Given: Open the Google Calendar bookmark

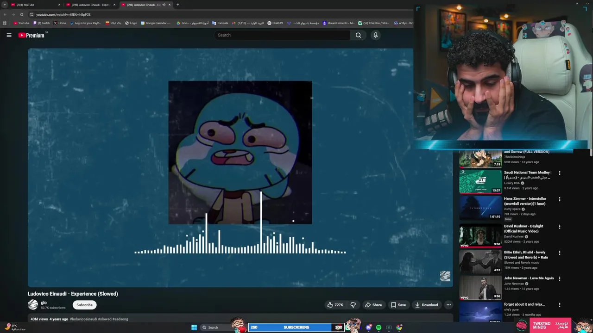Looking at the screenshot, I should click(x=156, y=23).
